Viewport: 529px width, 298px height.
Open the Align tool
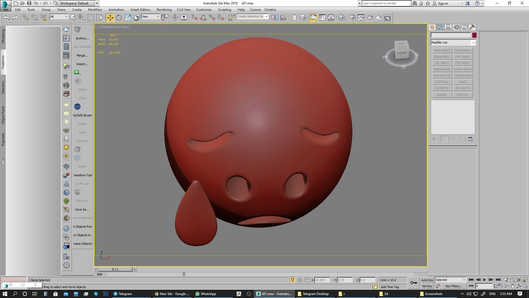click(284, 18)
